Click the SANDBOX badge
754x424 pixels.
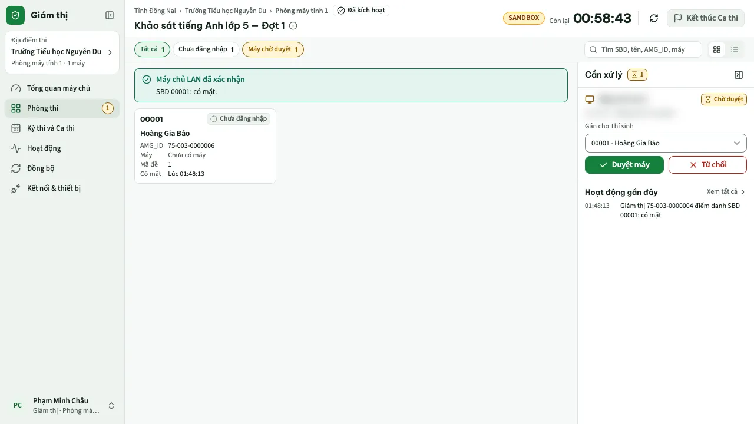524,18
